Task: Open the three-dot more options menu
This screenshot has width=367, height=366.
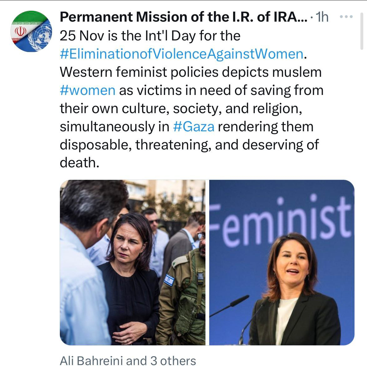Action: click(346, 17)
